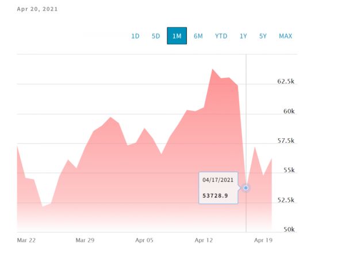Click the Apr 05 x-axis label
Viewport: 345px width, 257px height.
[144, 241]
